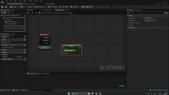Open the Tools menu
Screen dimensions: 169x95
[x=36, y=1]
